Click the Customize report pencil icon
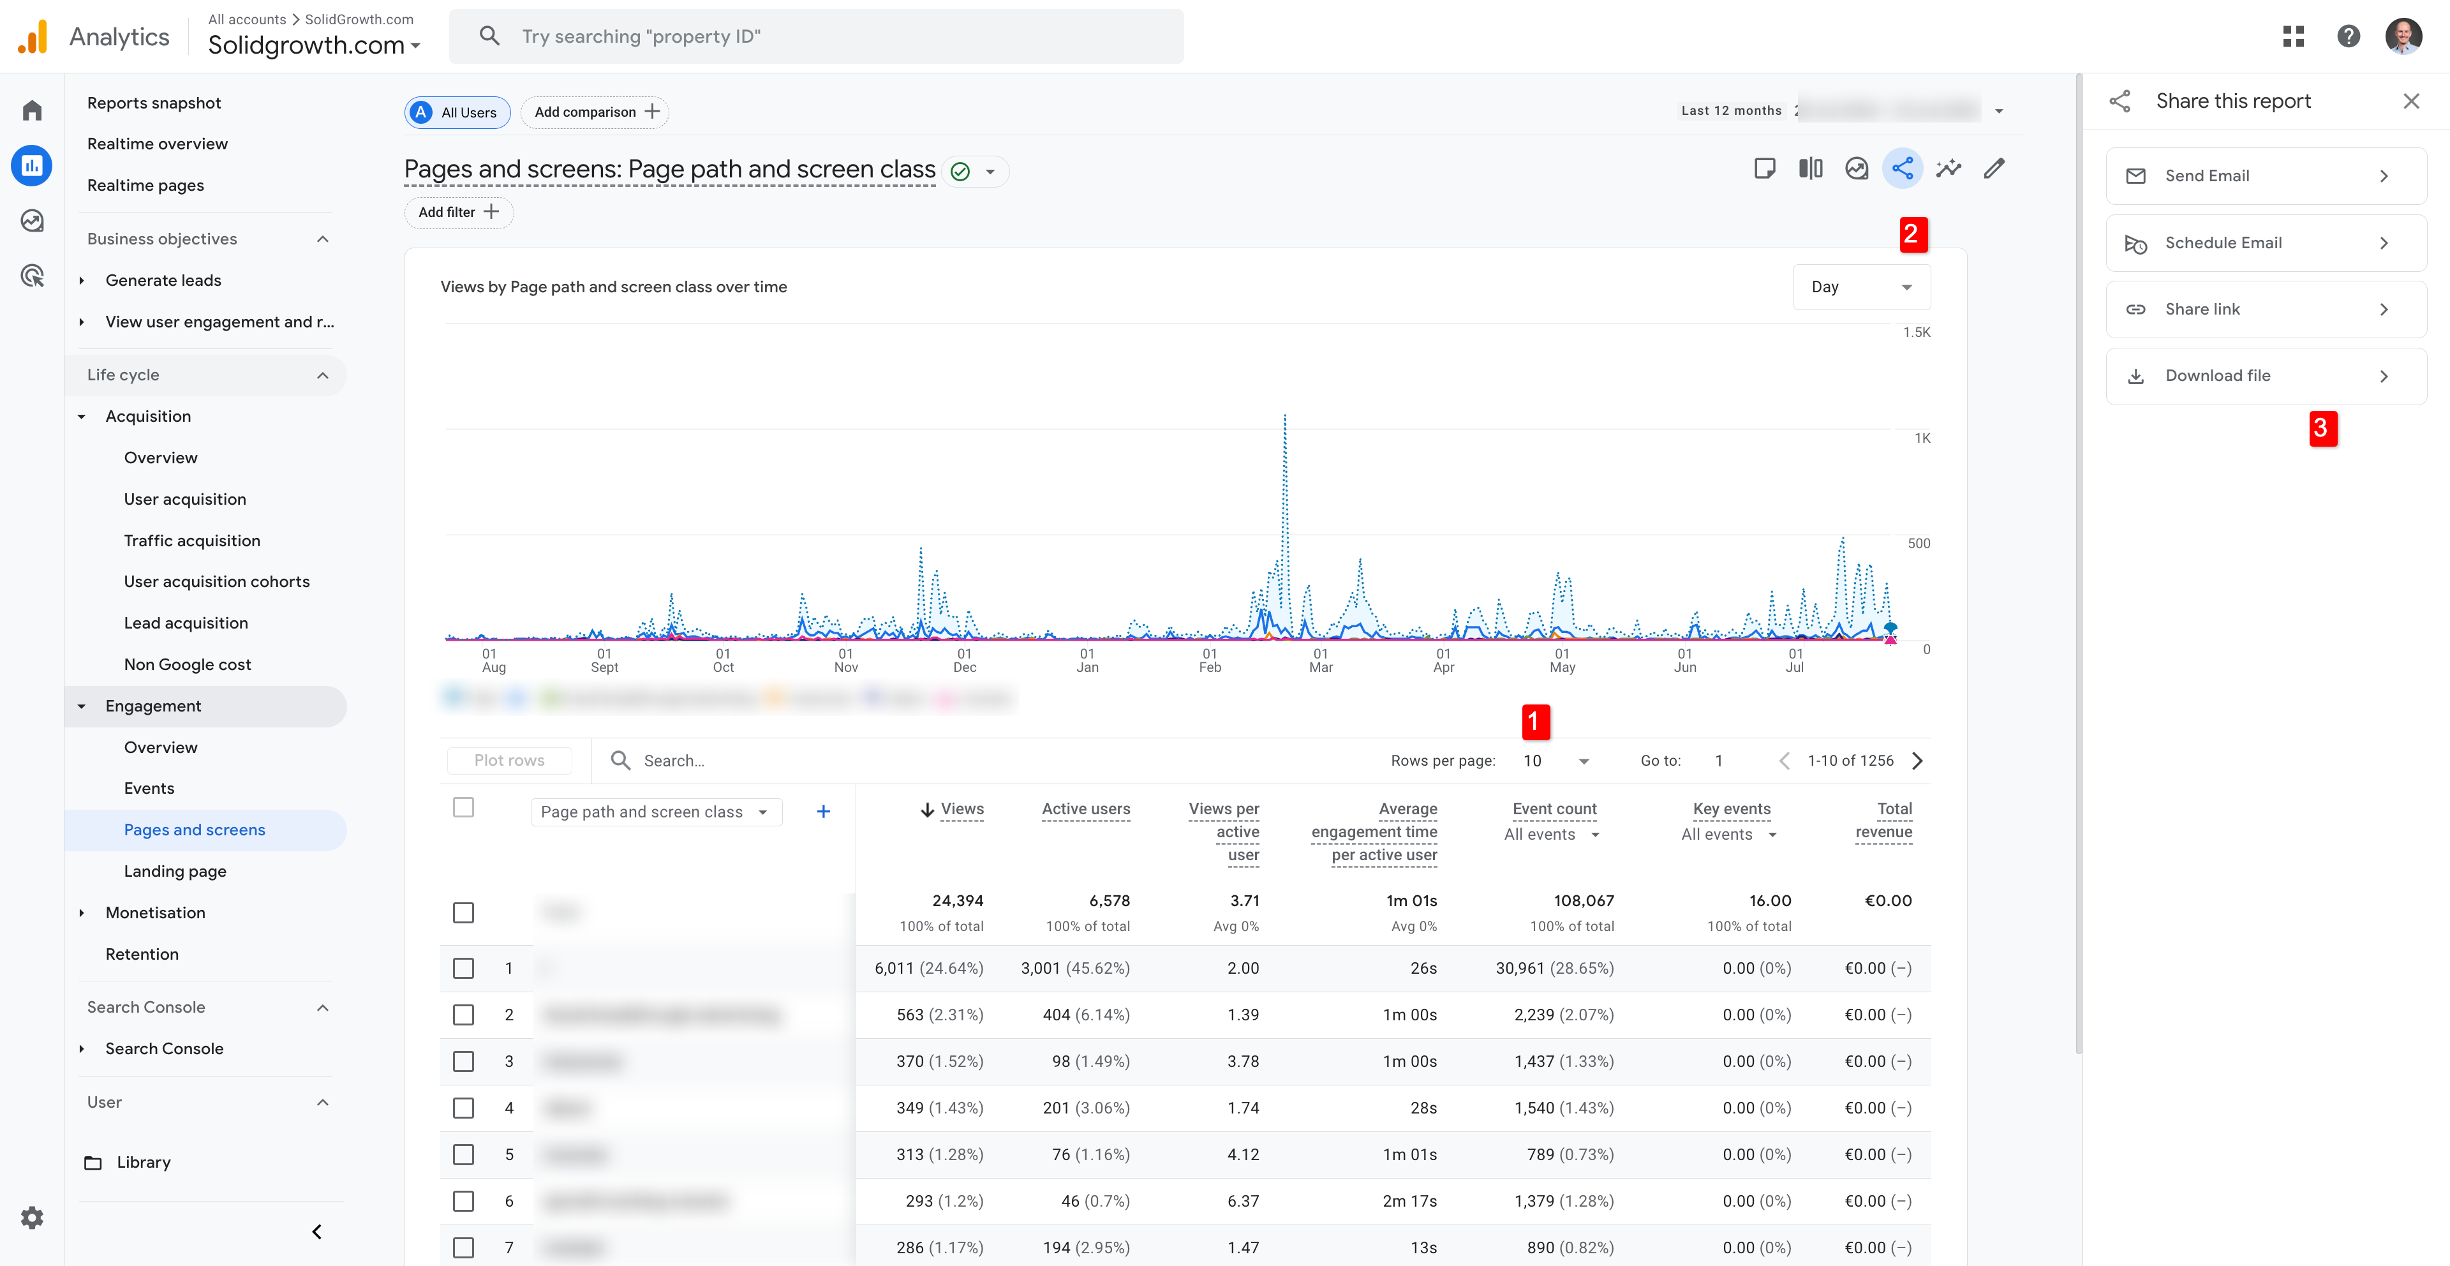The height and width of the screenshot is (1266, 2450). [1994, 169]
